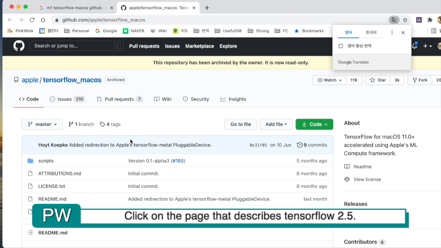Click the tags icon showing 4 tags
Image resolution: width=441 pixels, height=248 pixels.
coord(102,124)
